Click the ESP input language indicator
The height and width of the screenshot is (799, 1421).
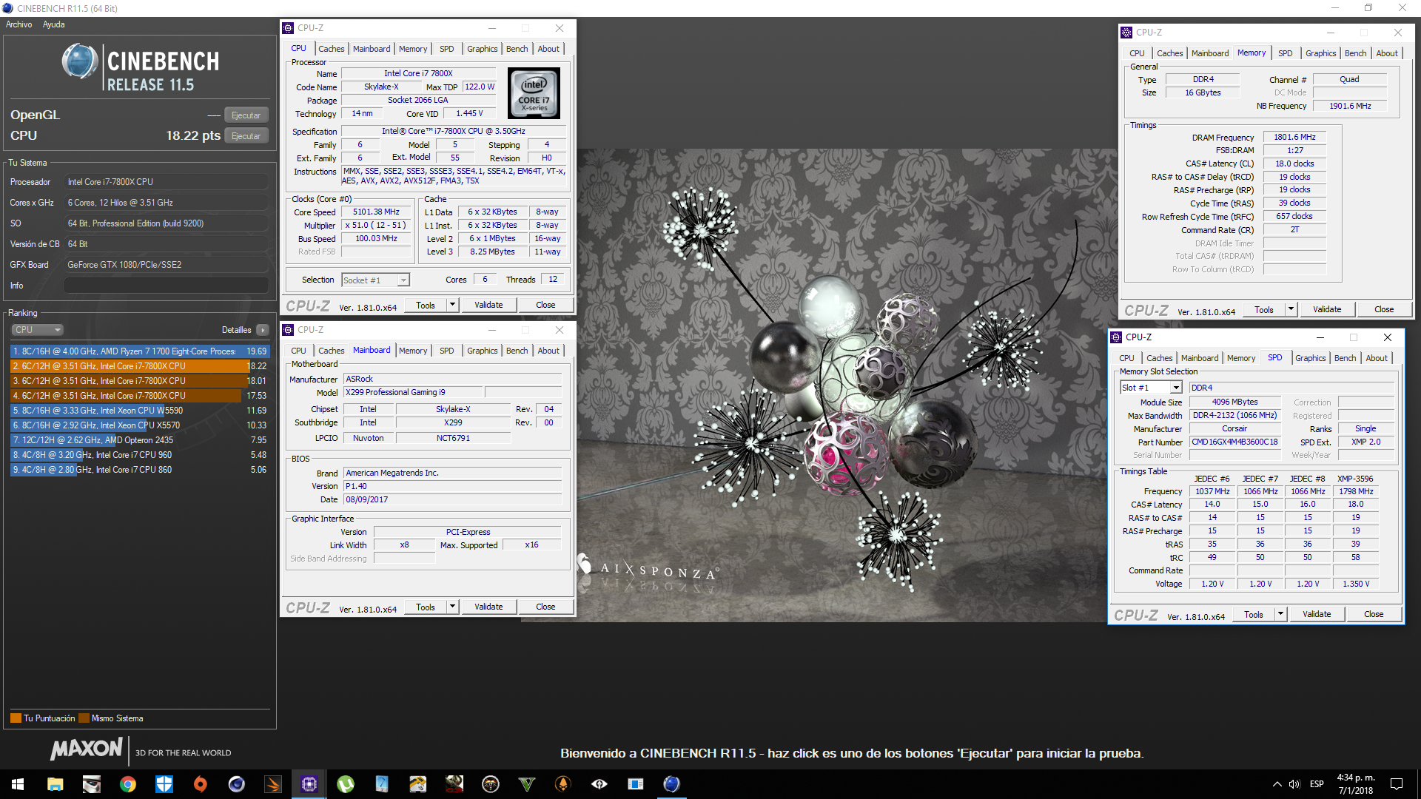(x=1317, y=784)
